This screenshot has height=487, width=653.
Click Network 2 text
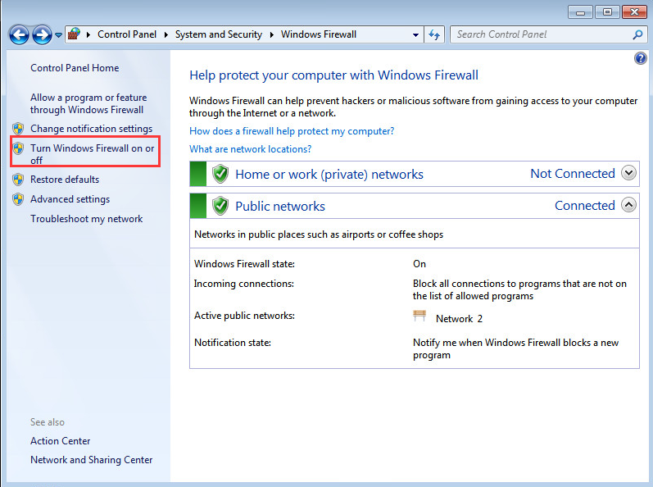(459, 319)
